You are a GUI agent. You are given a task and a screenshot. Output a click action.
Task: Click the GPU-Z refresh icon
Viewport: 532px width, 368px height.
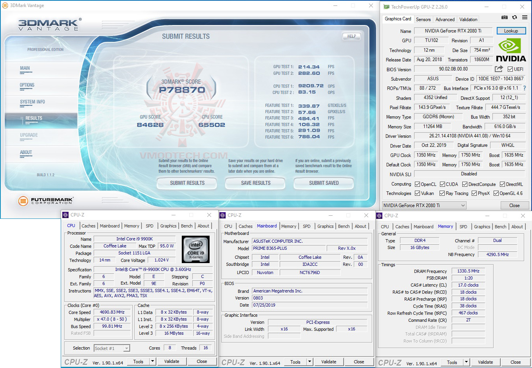click(x=514, y=17)
